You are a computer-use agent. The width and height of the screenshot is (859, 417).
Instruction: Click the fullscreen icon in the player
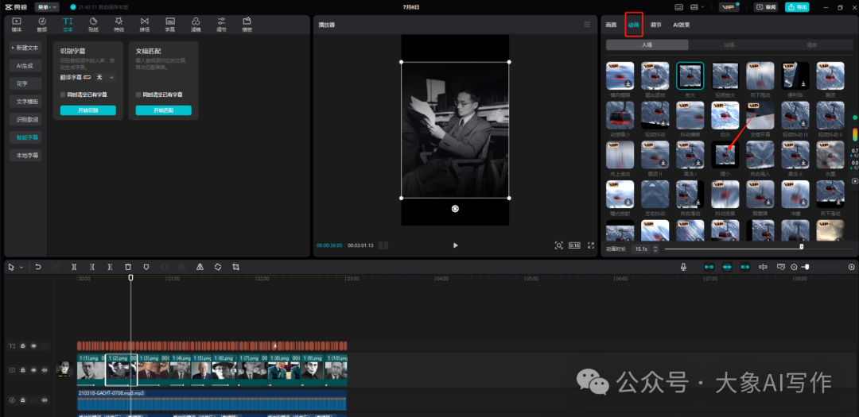(590, 245)
